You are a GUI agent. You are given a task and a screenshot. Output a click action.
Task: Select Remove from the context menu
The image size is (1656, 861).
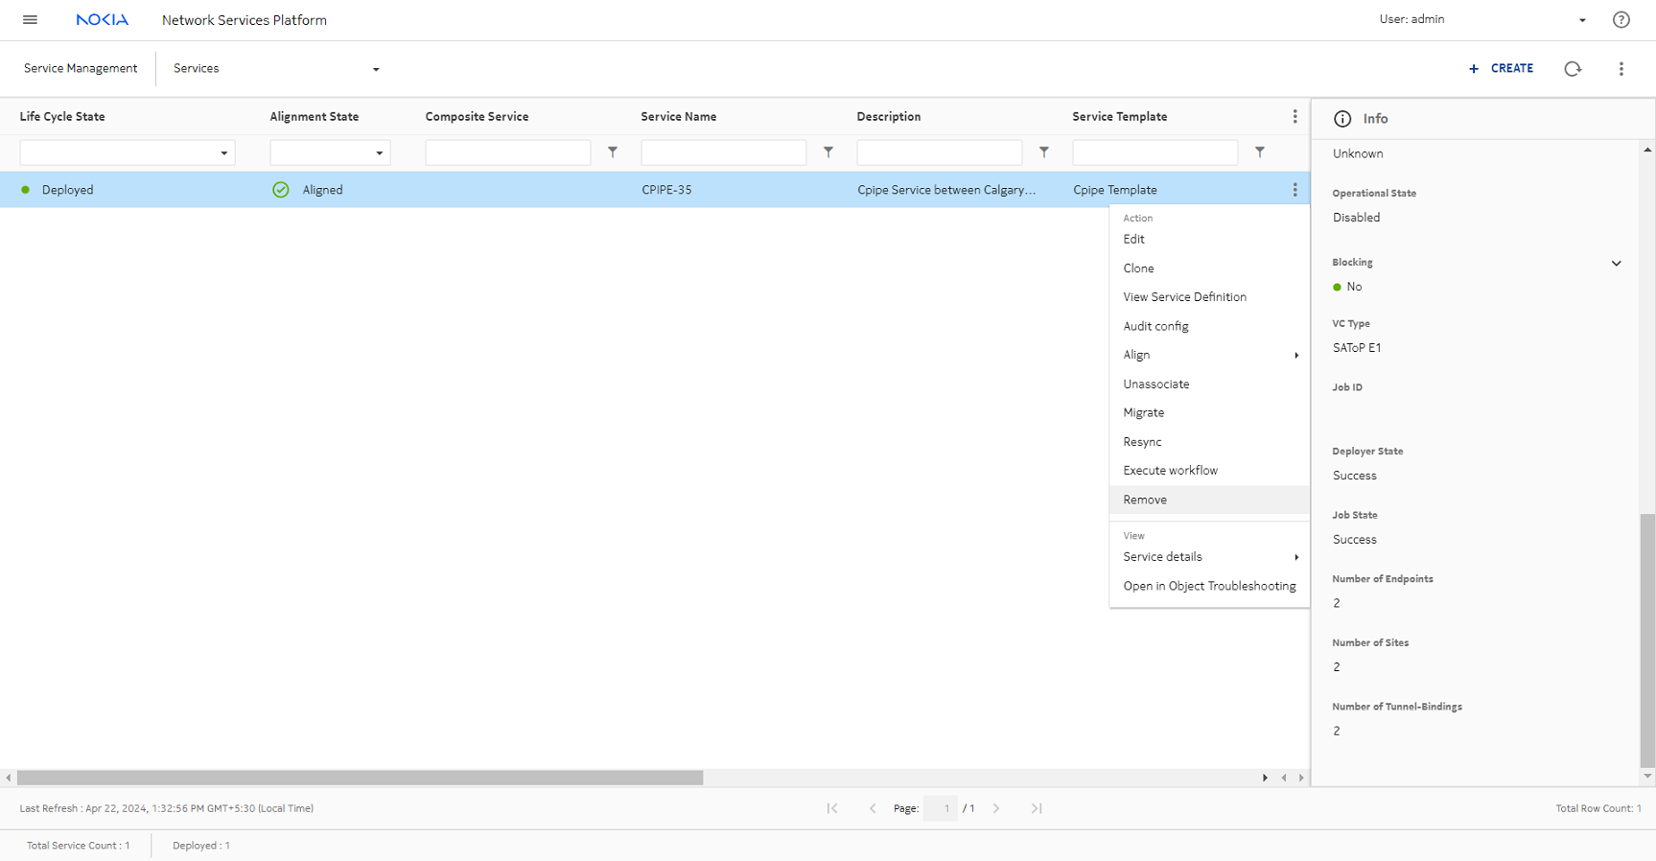(x=1145, y=500)
